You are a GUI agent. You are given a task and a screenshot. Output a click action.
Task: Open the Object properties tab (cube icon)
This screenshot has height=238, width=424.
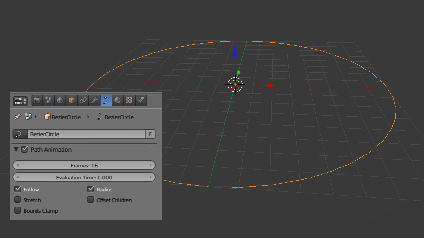72,100
